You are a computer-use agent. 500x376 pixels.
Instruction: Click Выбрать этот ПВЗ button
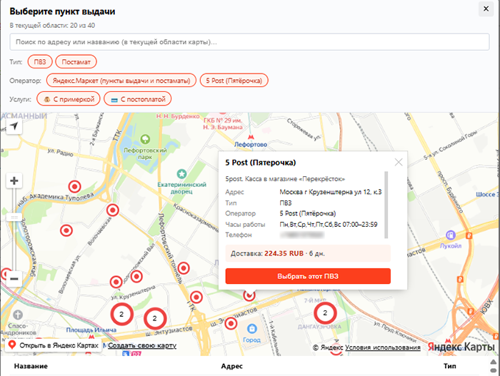(x=308, y=276)
